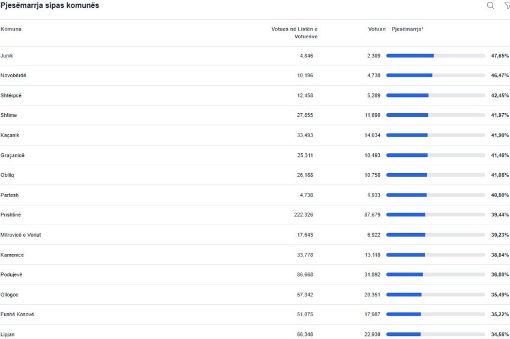Viewport: 510px width, 339px height.
Task: Click the filter funnel icon
Action: [x=506, y=5]
